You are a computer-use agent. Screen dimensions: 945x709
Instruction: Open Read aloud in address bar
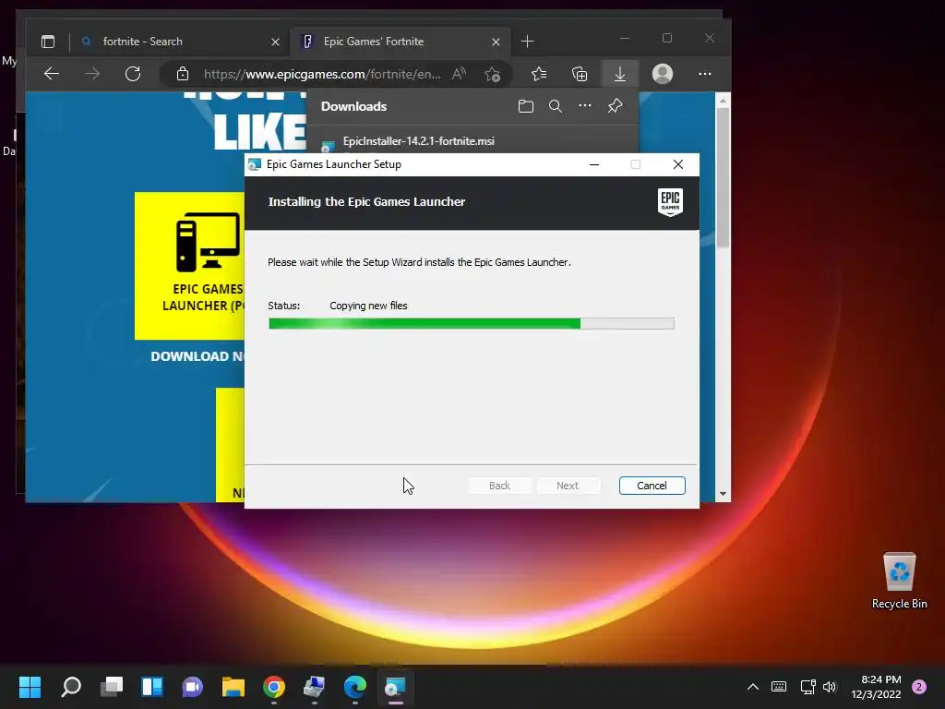tap(460, 74)
